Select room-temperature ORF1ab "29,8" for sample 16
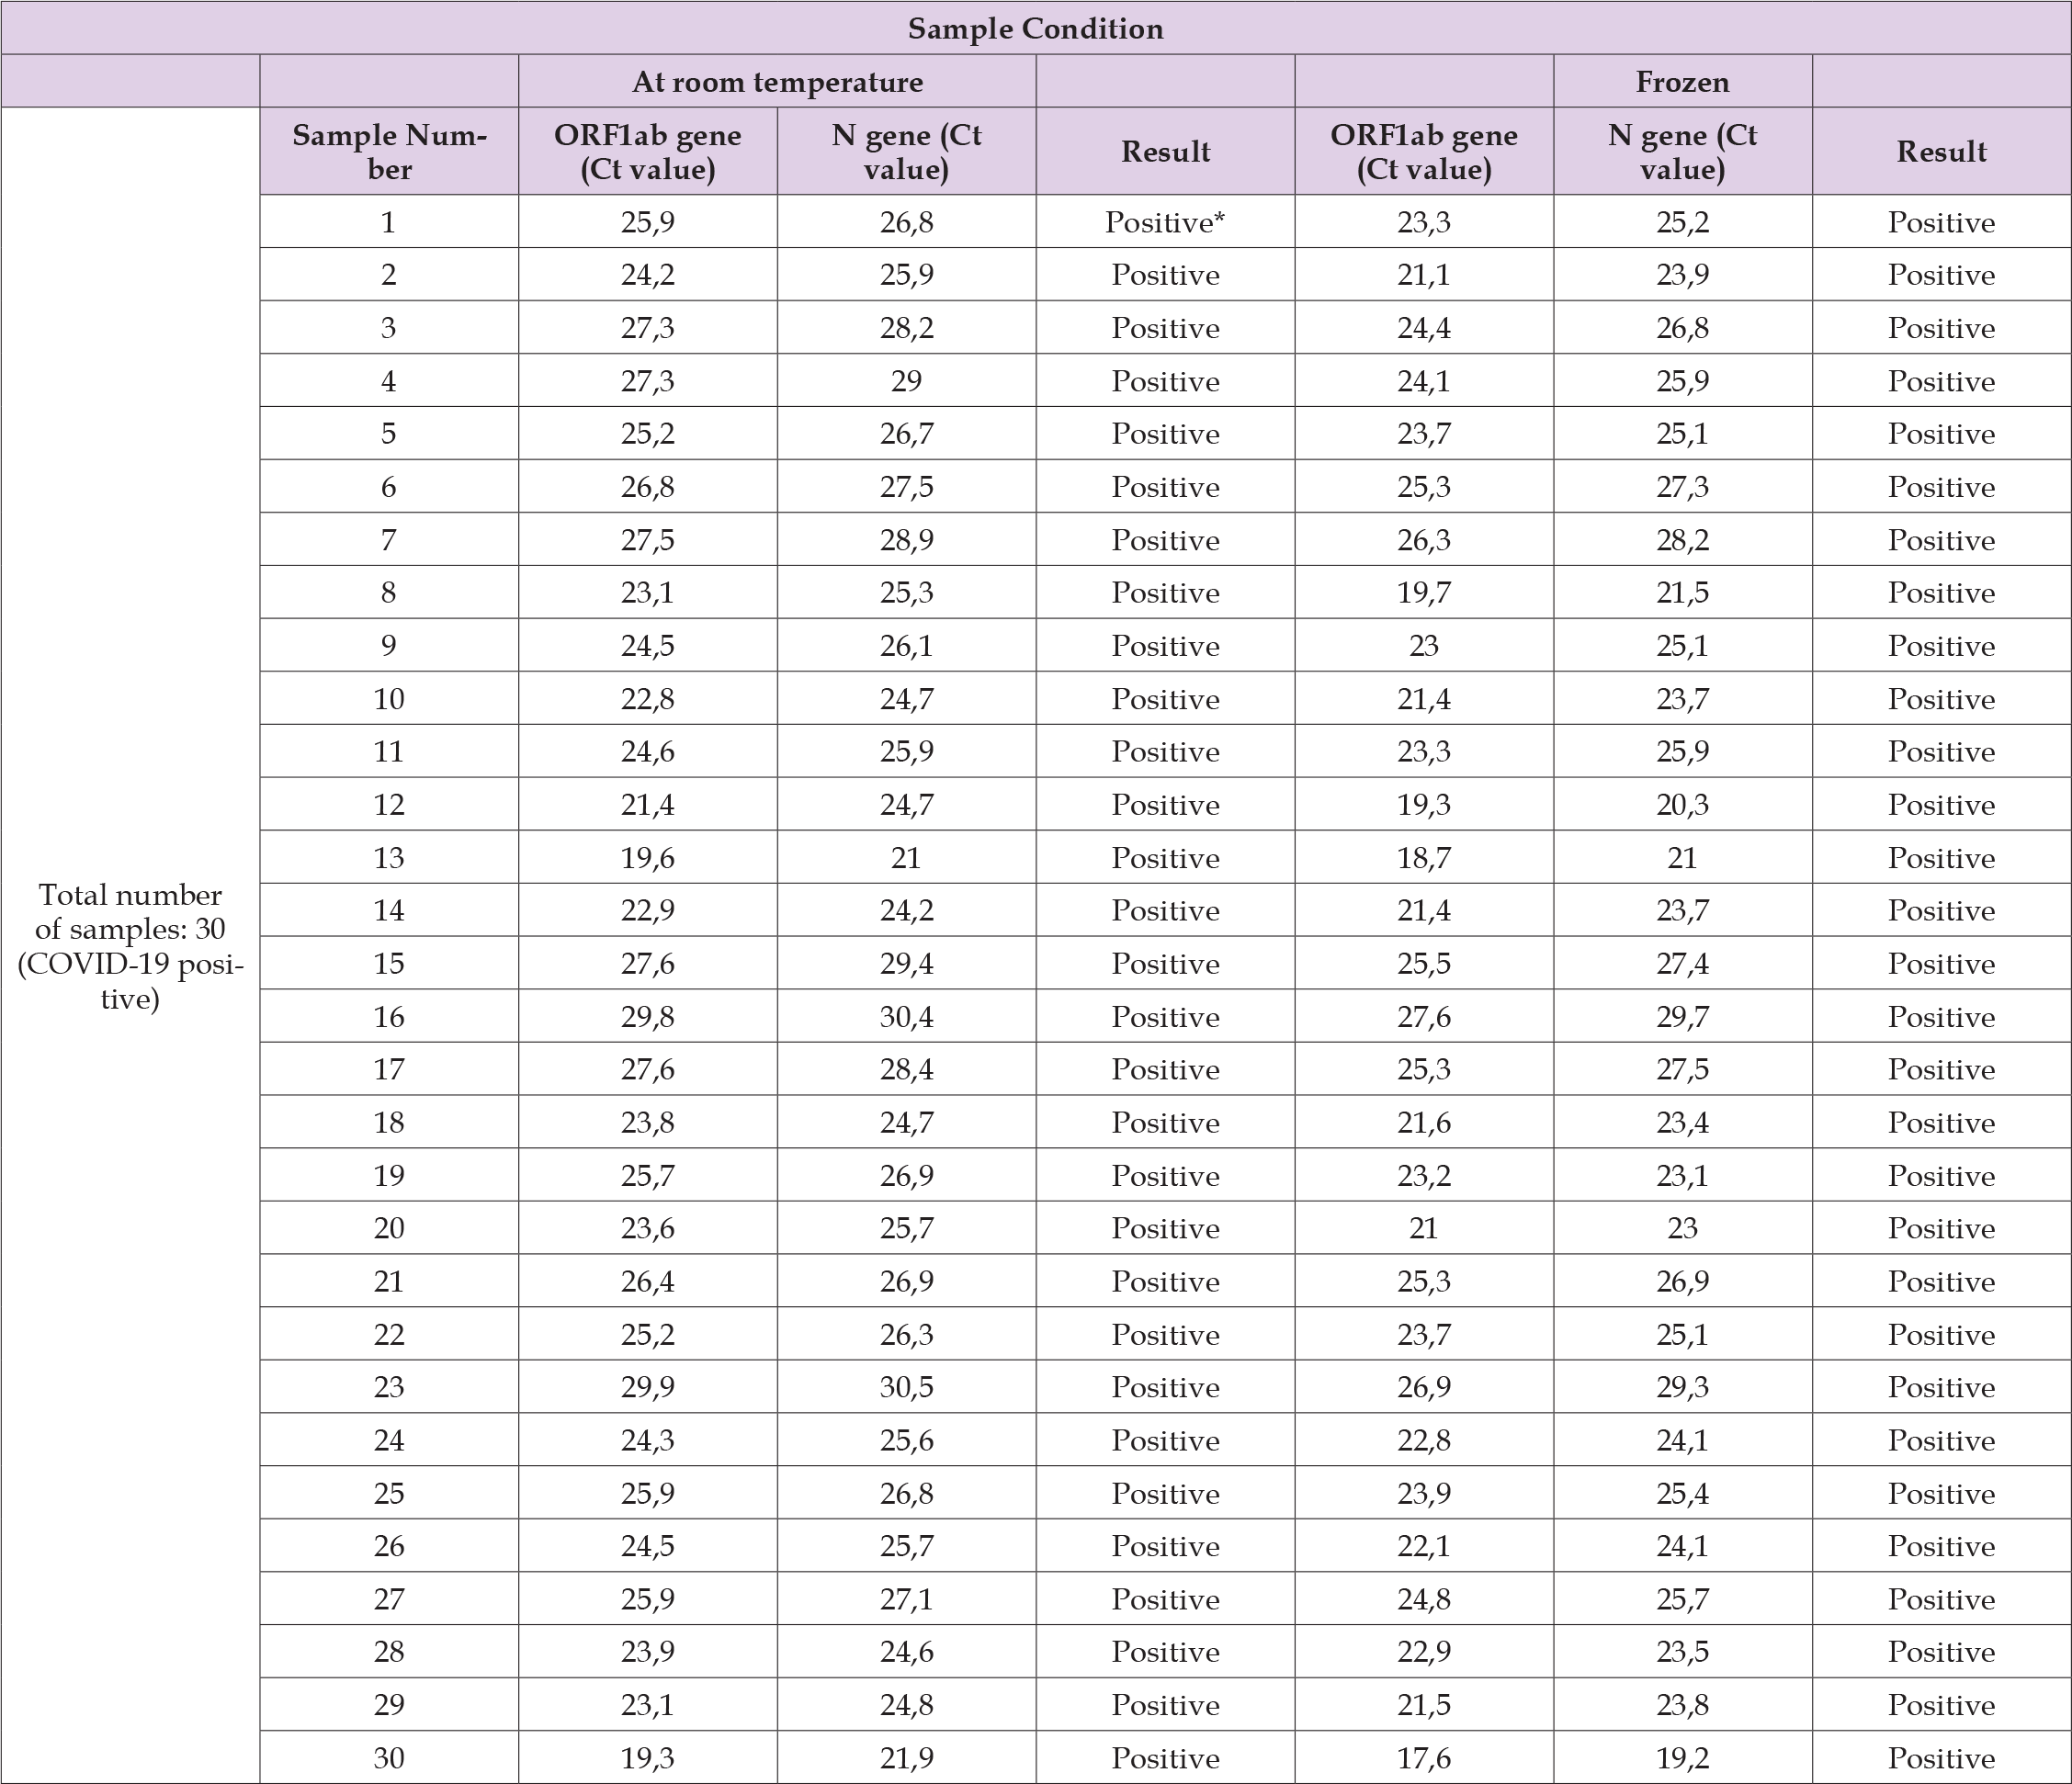Screen dimensions: 2072x1784 (648, 1017)
